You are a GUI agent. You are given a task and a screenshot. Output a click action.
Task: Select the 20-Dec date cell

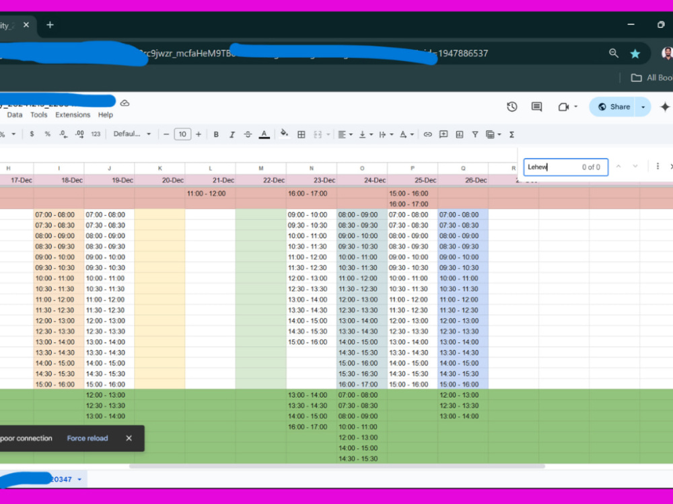point(160,180)
